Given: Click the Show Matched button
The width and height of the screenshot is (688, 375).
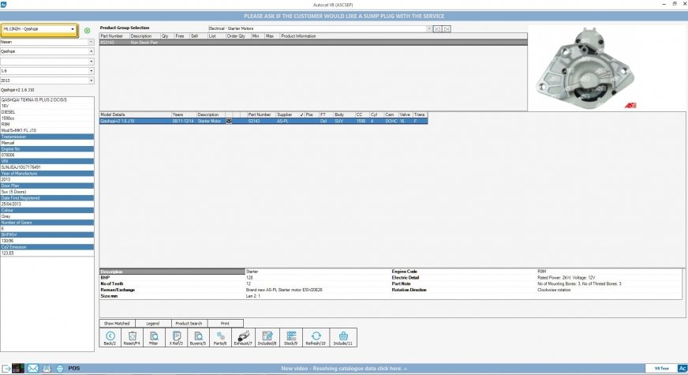Looking at the screenshot, I should tap(117, 324).
